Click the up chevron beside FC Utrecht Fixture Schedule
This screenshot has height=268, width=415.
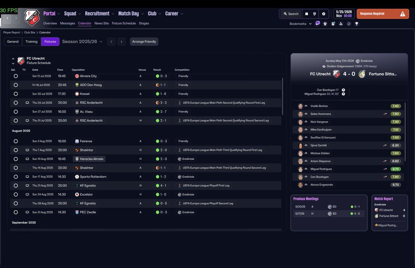(13, 59)
